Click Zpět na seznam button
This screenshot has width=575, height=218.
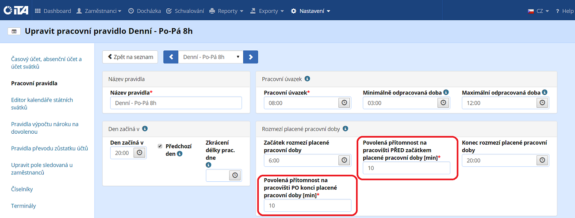(130, 57)
